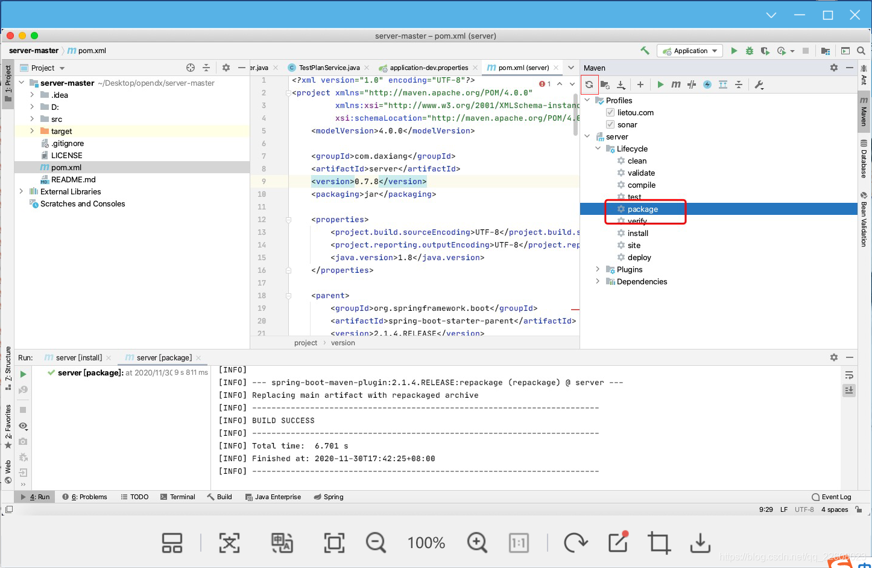Toggle the lietou.com profile checkbox
This screenshot has height=568, width=872.
610,112
